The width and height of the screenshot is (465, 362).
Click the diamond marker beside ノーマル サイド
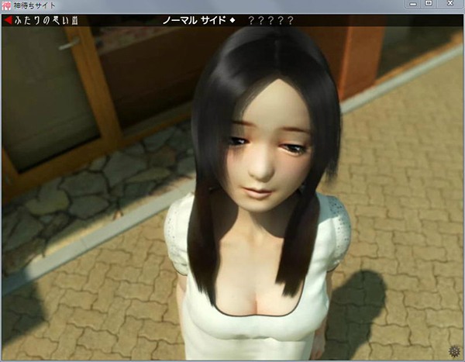click(x=232, y=20)
